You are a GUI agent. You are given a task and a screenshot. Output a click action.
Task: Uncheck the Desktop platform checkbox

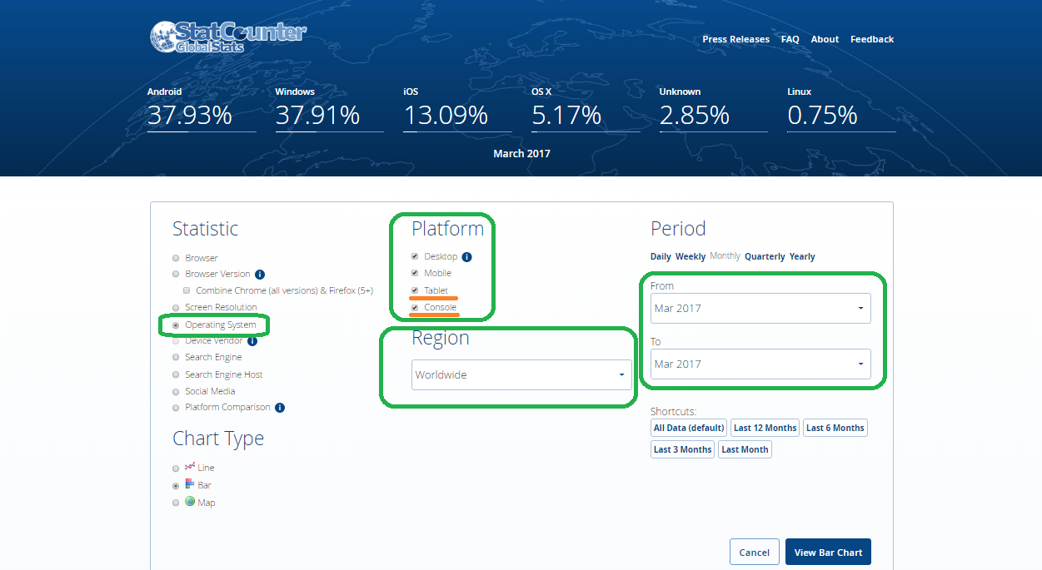[x=415, y=256]
